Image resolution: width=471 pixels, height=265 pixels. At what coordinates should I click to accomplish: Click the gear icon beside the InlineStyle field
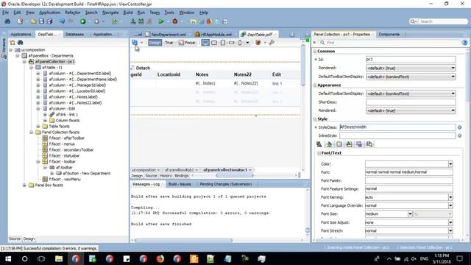(x=459, y=135)
